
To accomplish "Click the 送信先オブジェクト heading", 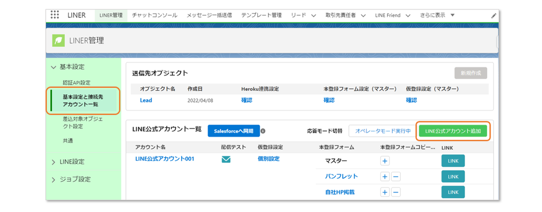I will click(x=160, y=73).
